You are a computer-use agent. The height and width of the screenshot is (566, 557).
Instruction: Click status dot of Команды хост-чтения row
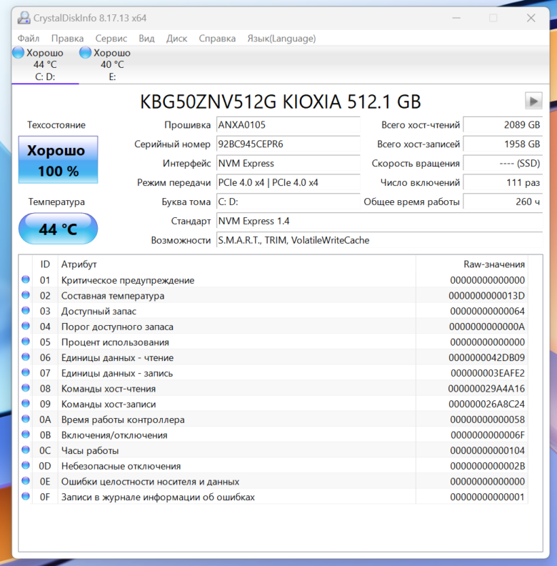click(x=26, y=387)
